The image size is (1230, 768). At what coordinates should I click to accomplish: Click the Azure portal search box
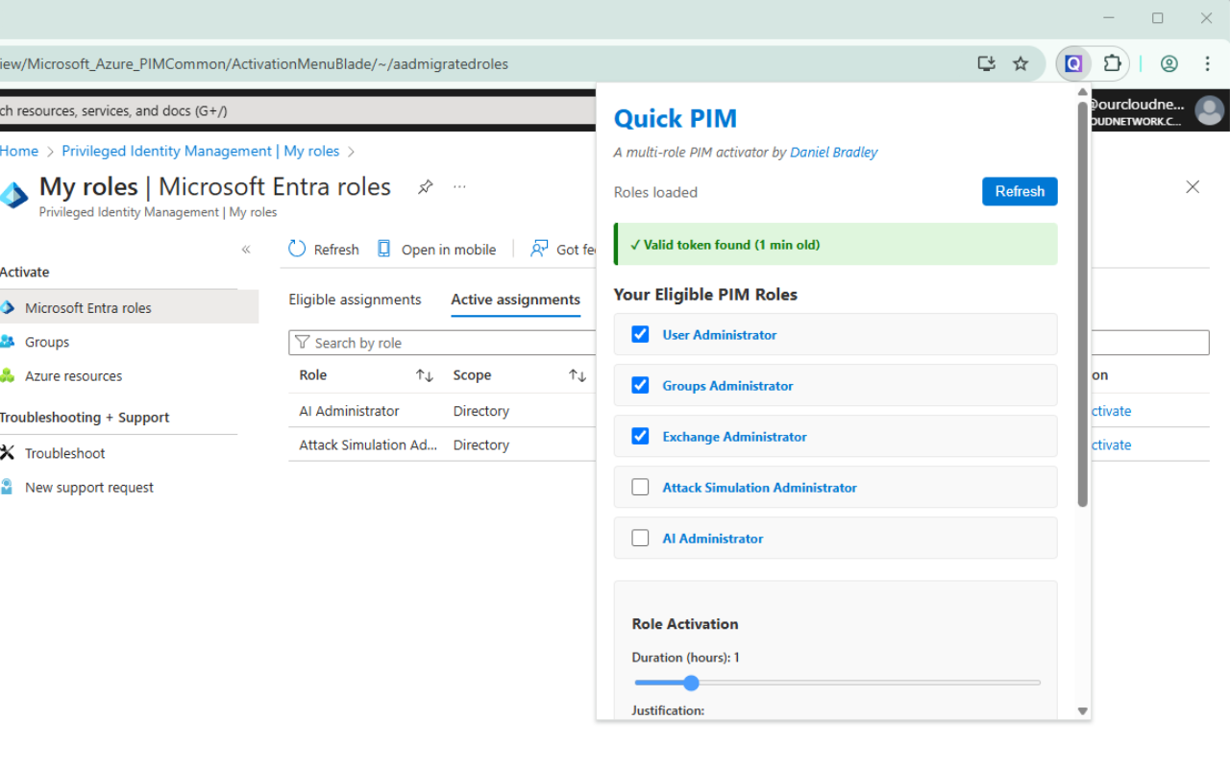coord(298,110)
